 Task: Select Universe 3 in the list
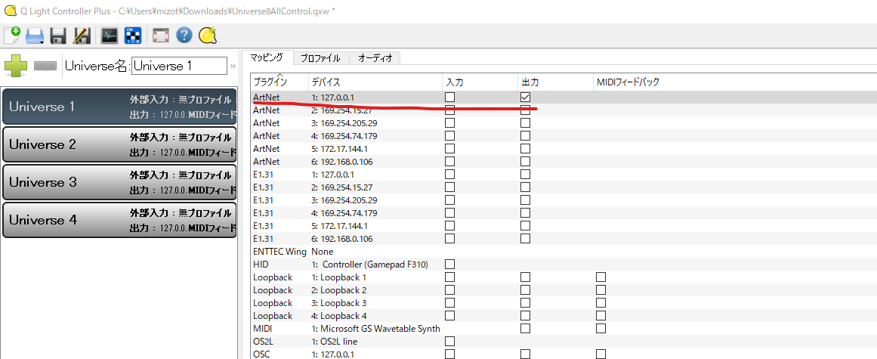click(119, 182)
